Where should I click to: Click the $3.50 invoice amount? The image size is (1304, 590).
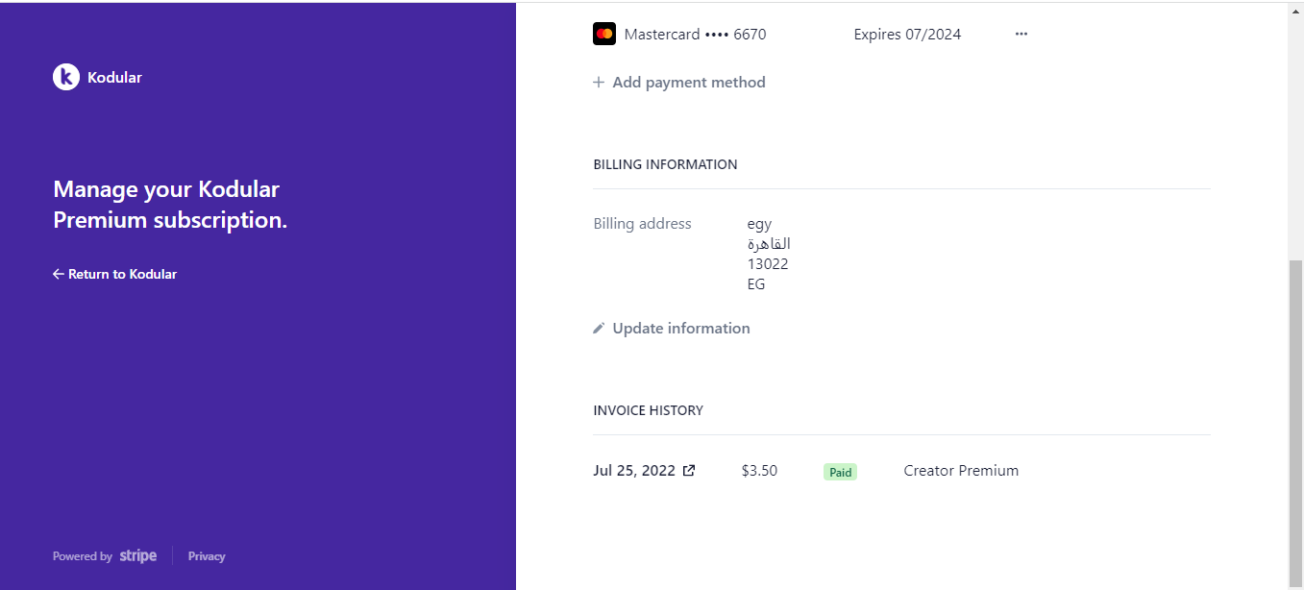coord(759,471)
